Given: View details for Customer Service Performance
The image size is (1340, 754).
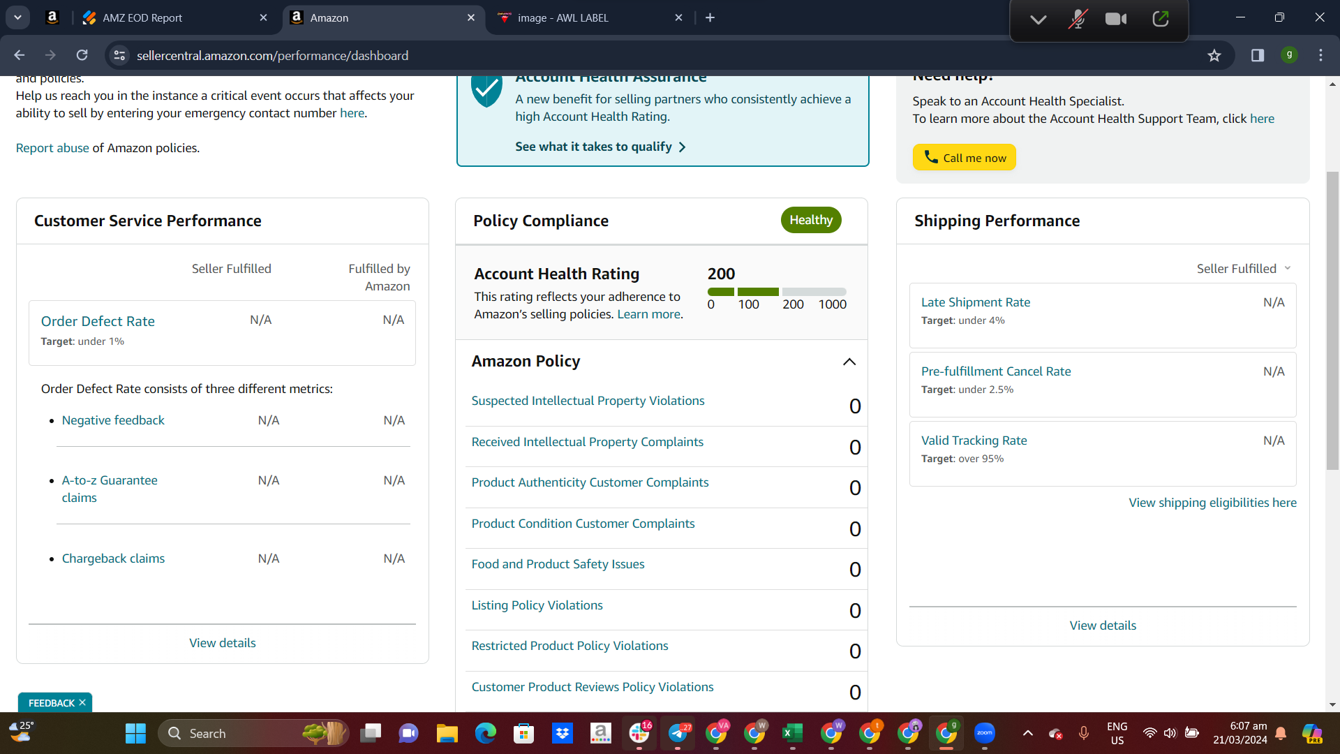Looking at the screenshot, I should 223,643.
